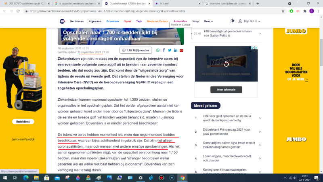
Task: Share article via WhatsApp icon
Action: click(x=158, y=50)
